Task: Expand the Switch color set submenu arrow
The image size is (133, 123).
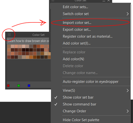Action: click(128, 14)
